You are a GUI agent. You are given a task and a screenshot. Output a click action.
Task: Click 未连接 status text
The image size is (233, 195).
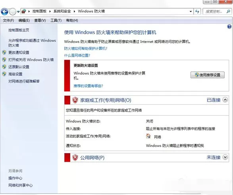214,157
